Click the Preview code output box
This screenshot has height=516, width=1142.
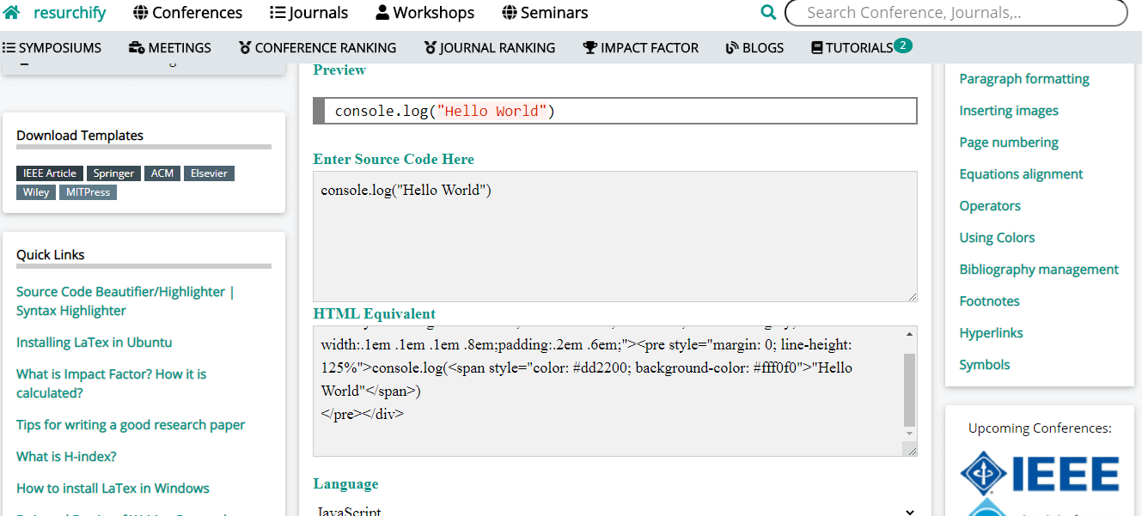pos(615,111)
